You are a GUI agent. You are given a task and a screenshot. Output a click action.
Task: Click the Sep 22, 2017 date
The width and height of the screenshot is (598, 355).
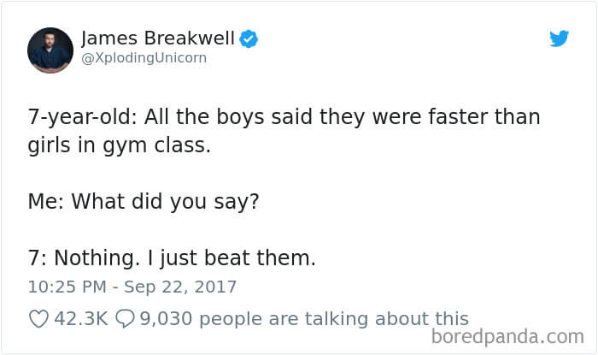180,287
